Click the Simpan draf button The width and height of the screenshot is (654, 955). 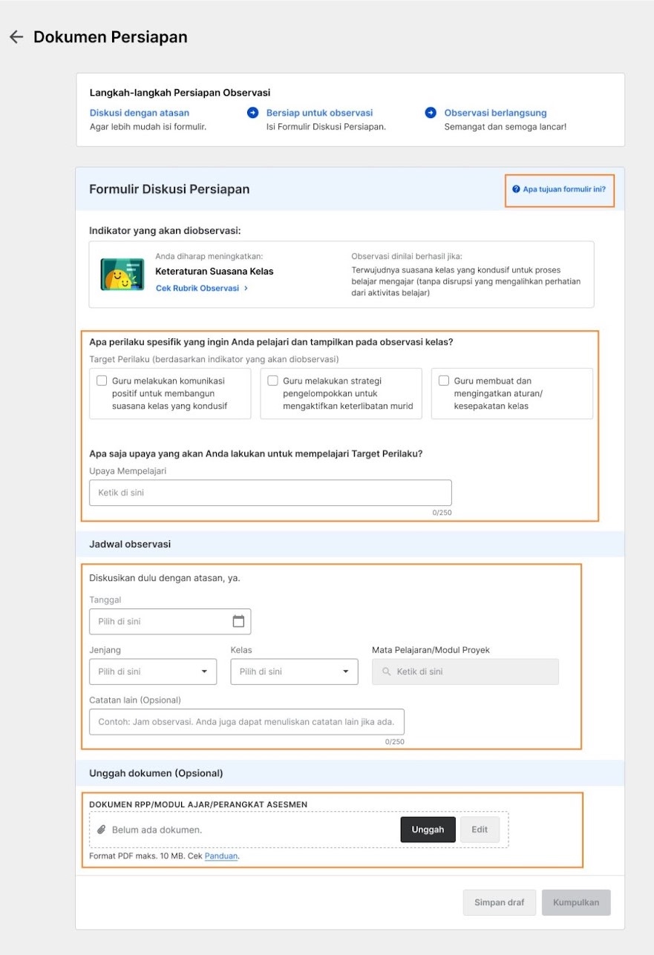tap(500, 902)
